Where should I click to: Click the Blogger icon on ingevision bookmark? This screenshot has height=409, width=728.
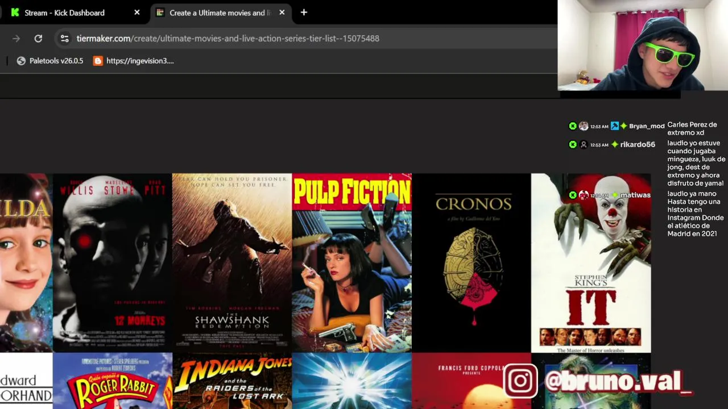click(x=98, y=61)
